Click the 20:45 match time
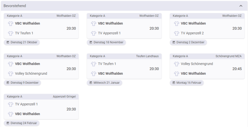This screenshot has height=127, width=248. (x=237, y=69)
